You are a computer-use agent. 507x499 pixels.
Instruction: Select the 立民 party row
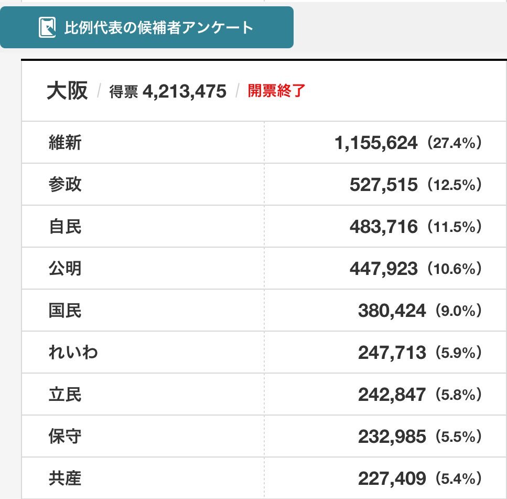pyautogui.click(x=264, y=394)
